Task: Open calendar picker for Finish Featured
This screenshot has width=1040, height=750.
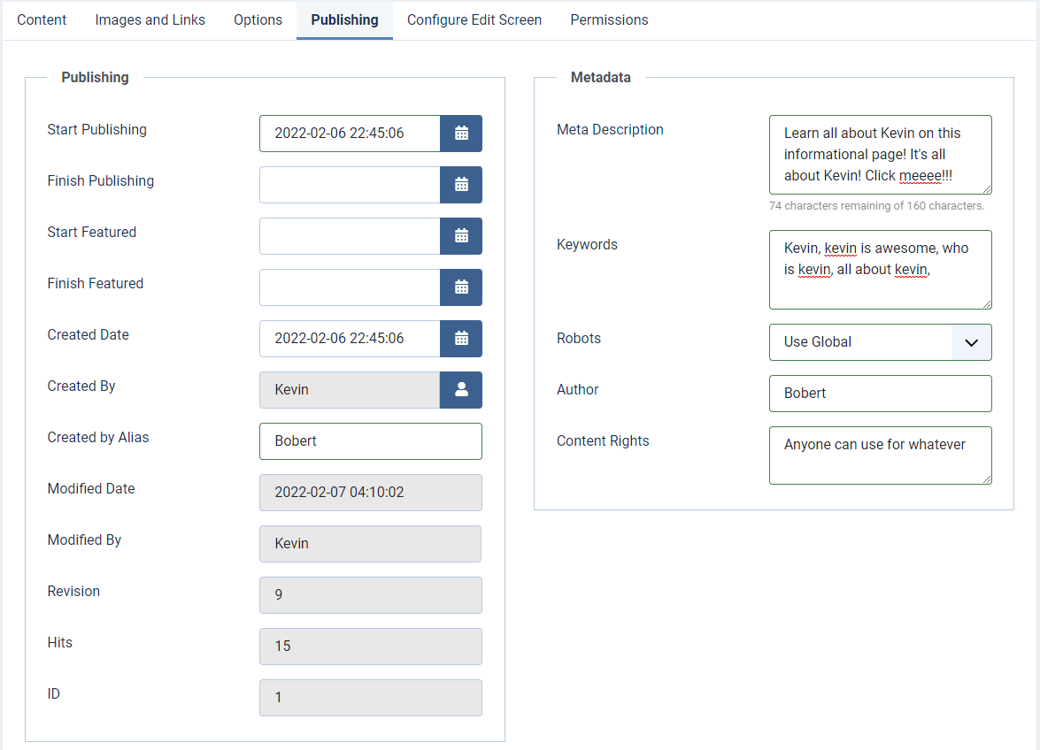Action: click(x=460, y=287)
